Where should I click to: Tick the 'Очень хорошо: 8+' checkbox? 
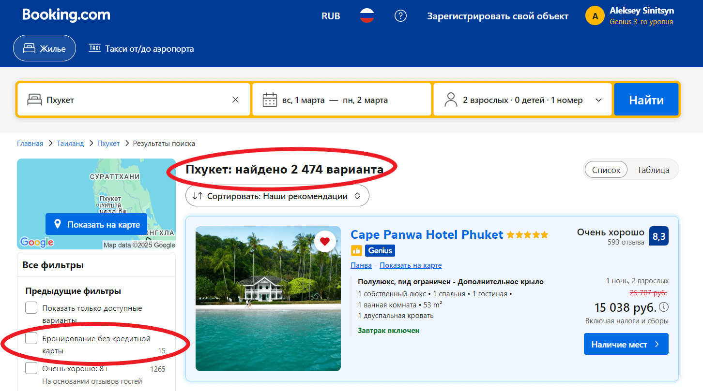tap(31, 369)
